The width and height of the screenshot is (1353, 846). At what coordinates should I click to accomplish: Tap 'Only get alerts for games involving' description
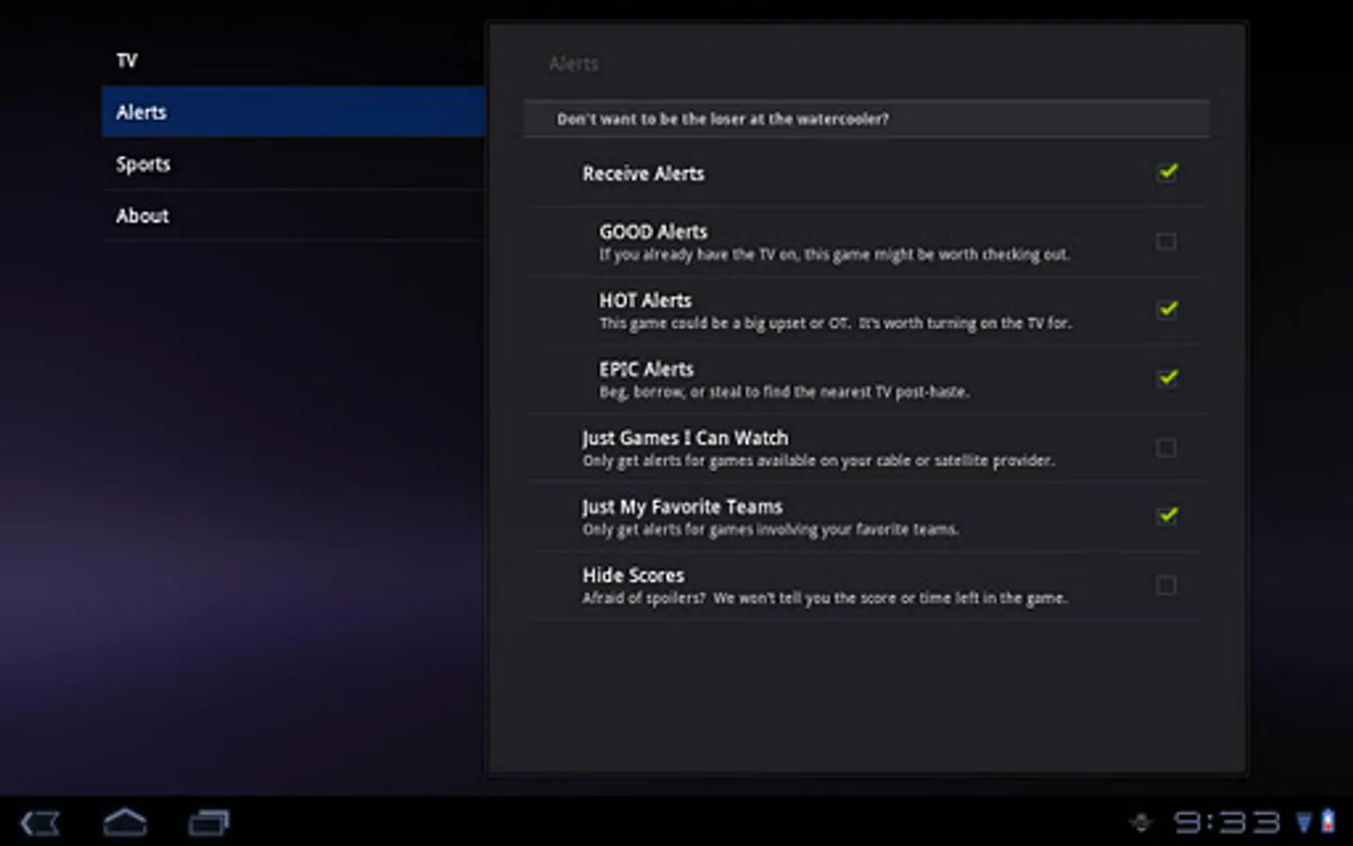coord(770,529)
